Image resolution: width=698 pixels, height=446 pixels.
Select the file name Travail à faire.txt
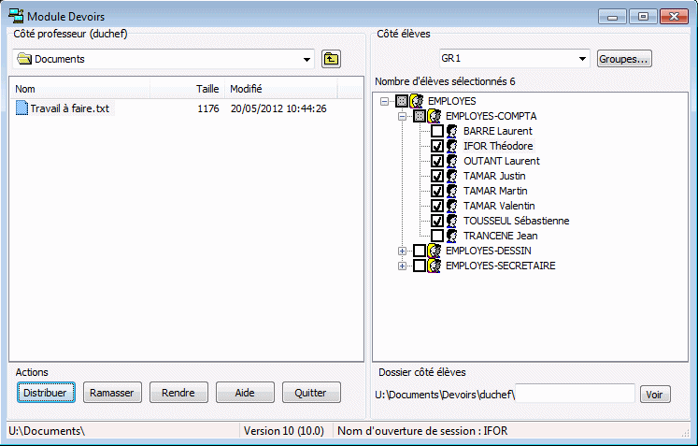pyautogui.click(x=70, y=108)
